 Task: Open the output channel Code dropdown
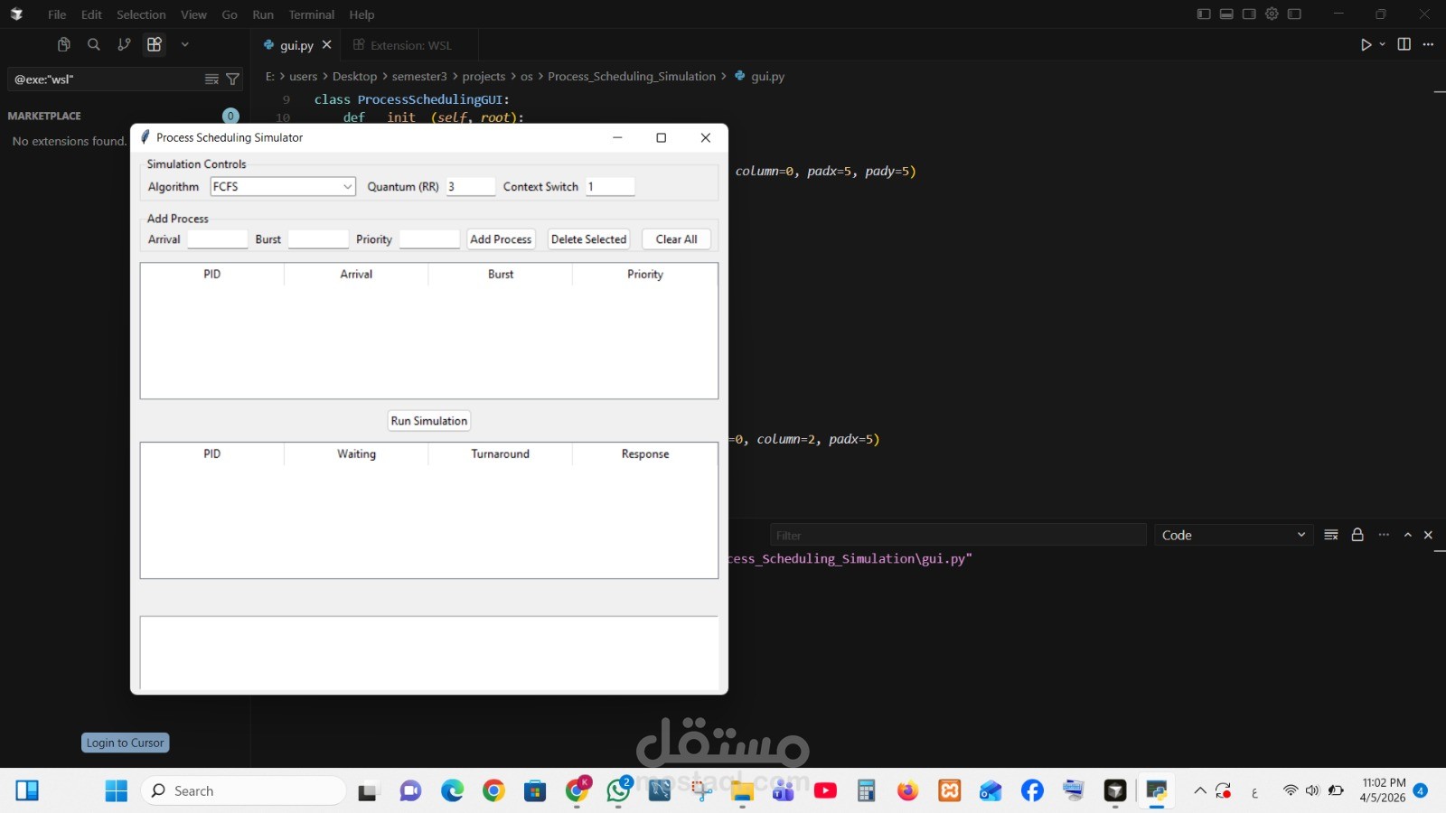[x=1234, y=535]
